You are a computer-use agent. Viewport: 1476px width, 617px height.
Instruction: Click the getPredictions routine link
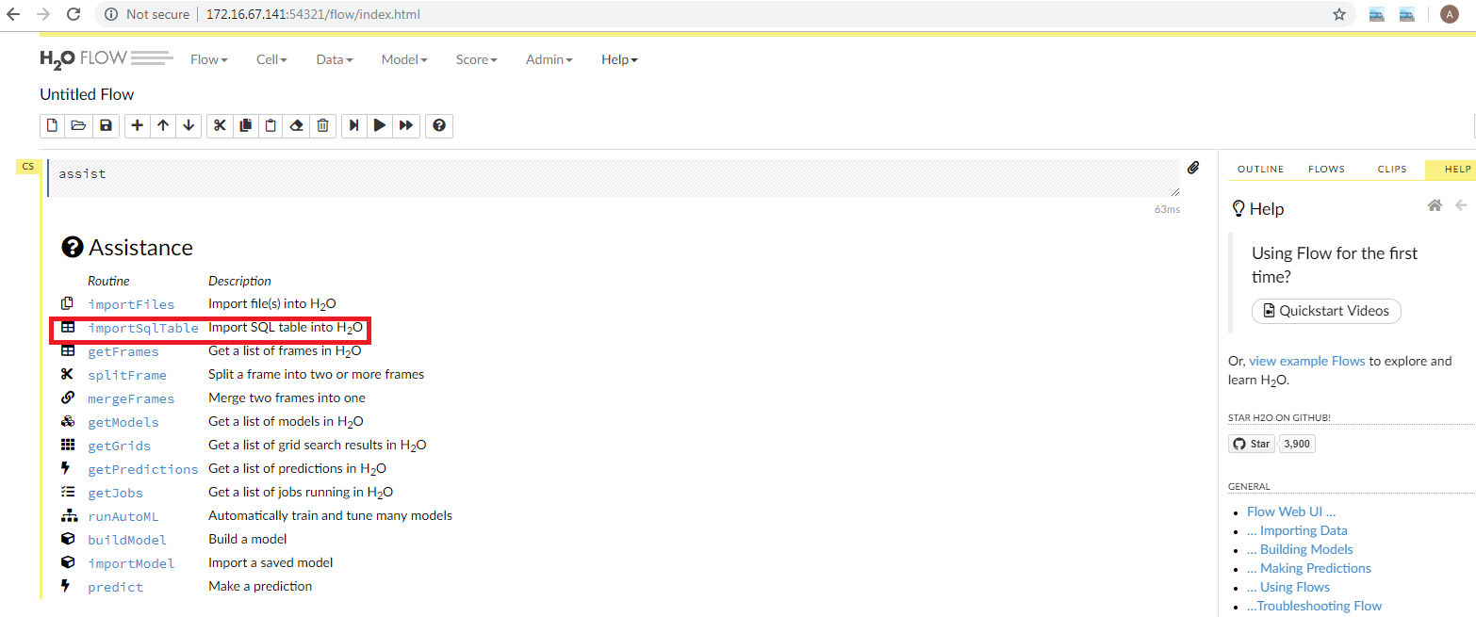143,469
